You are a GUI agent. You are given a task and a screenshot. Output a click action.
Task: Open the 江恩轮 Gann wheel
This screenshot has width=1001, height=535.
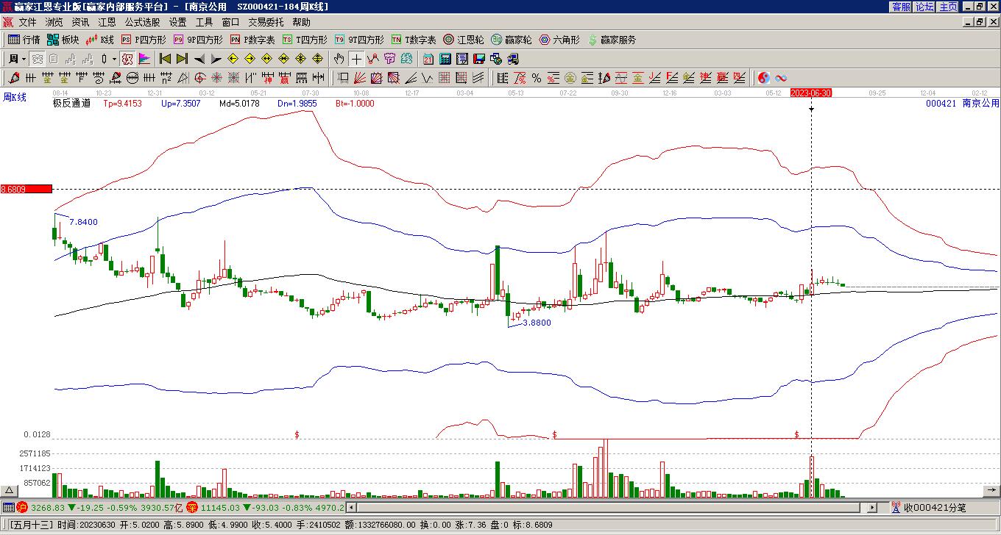pos(464,40)
